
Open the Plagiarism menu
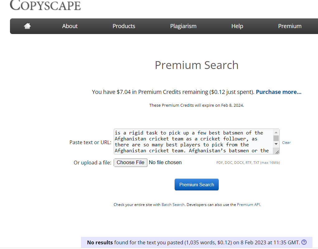tap(183, 26)
